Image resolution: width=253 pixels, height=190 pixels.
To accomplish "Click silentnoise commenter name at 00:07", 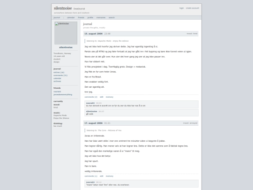I will pyautogui.click(x=92, y=112).
